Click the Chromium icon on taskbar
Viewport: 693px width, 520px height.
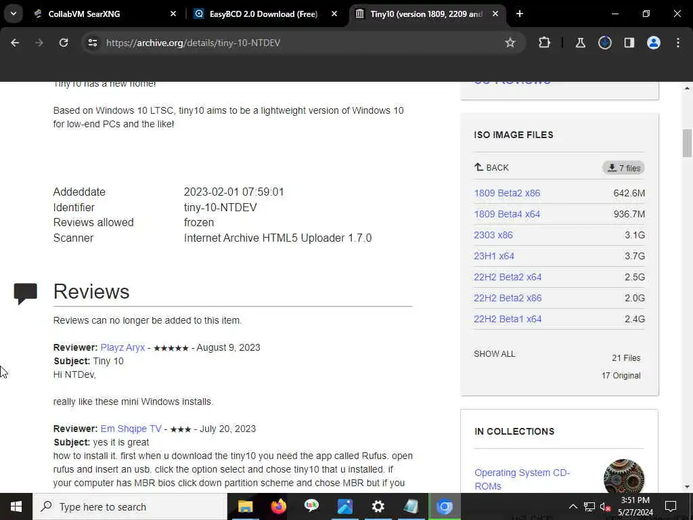click(445, 506)
